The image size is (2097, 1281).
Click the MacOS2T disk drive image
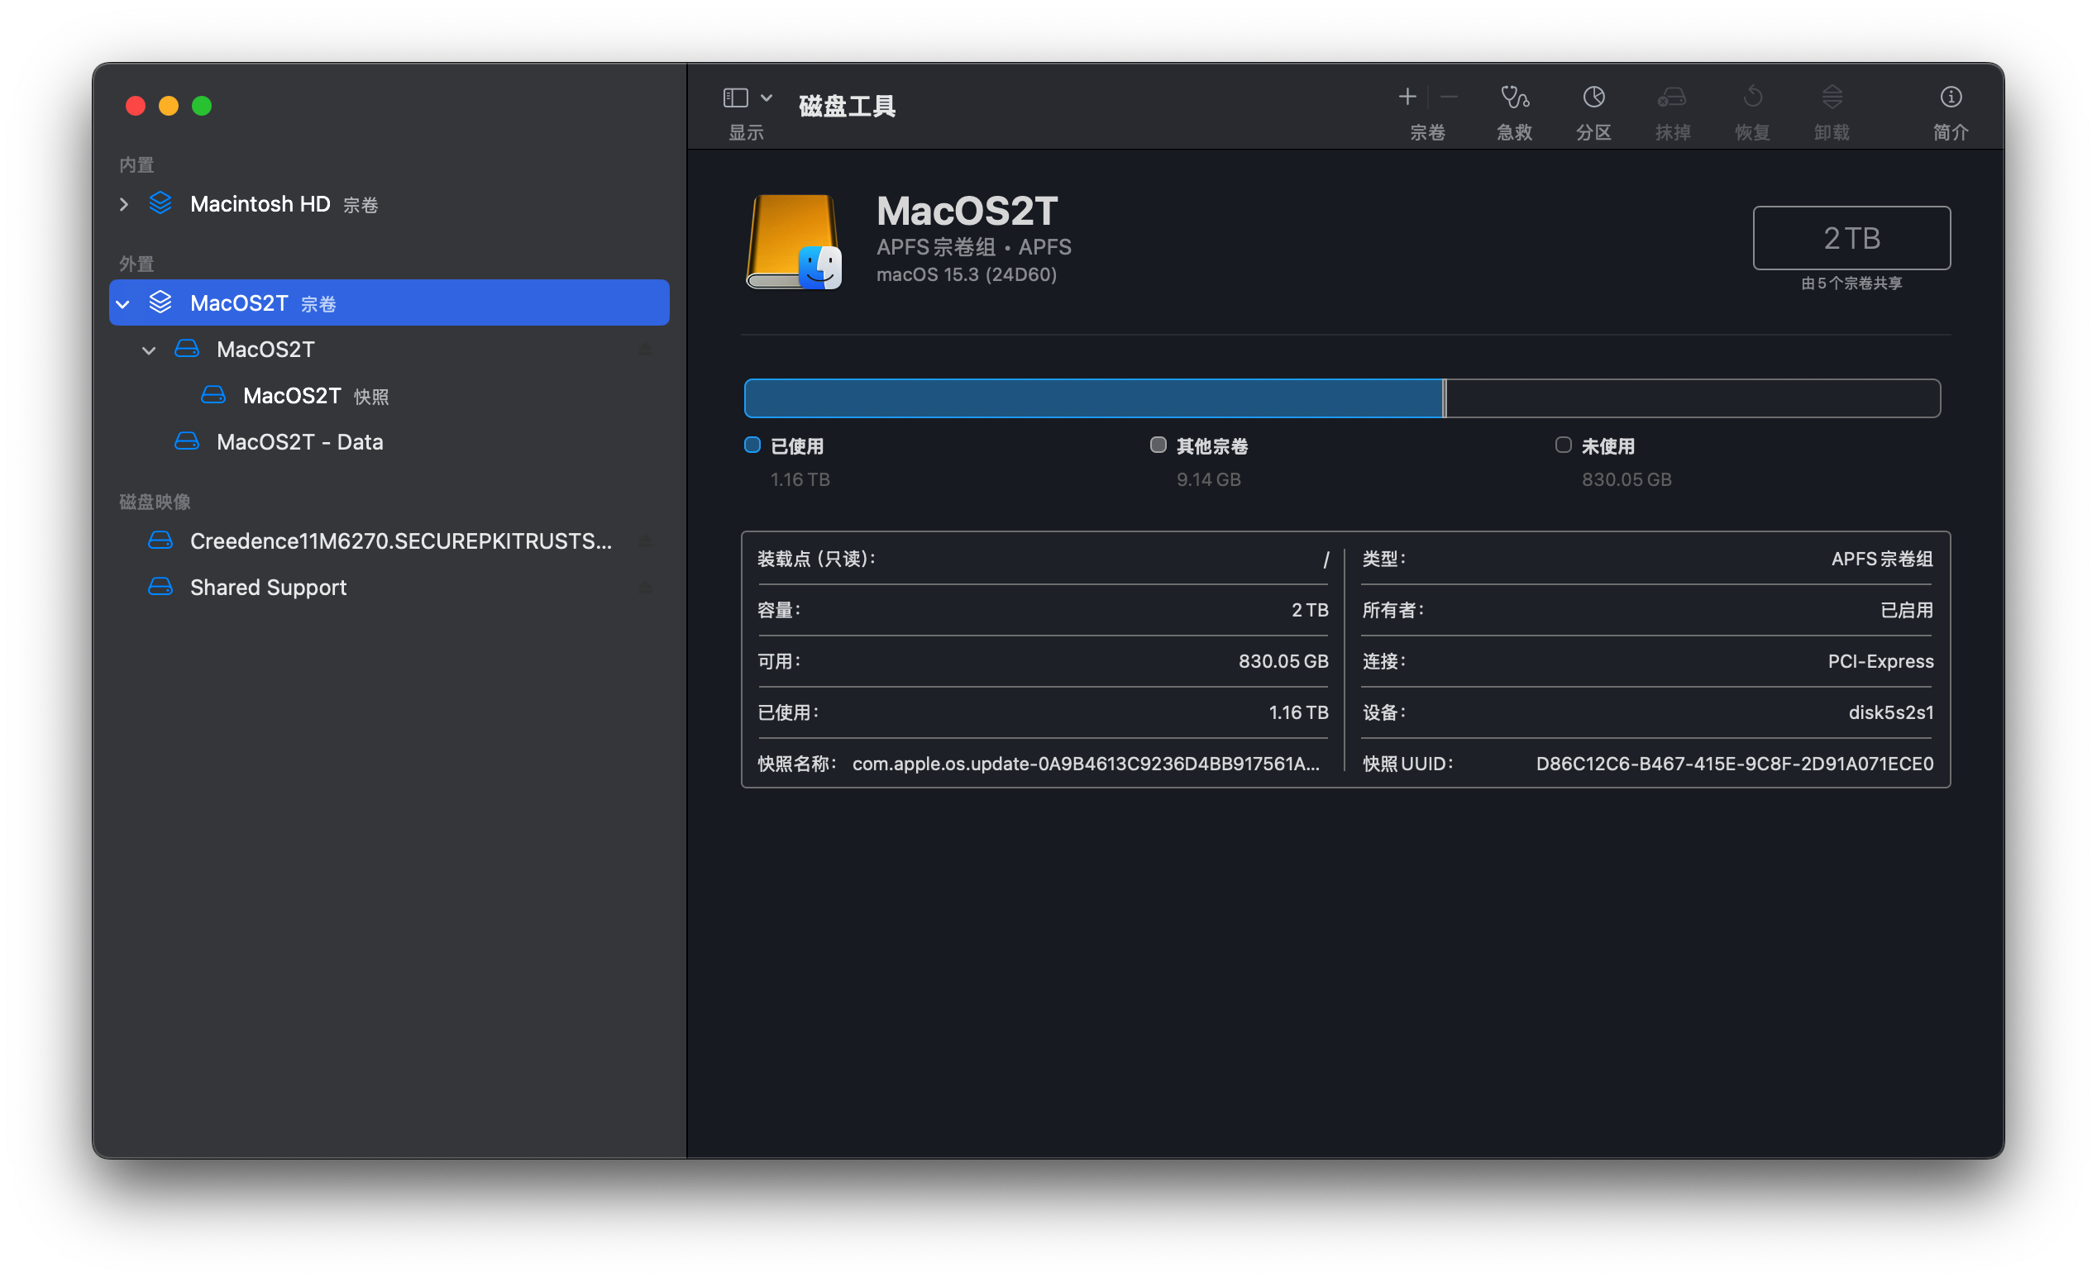[794, 242]
